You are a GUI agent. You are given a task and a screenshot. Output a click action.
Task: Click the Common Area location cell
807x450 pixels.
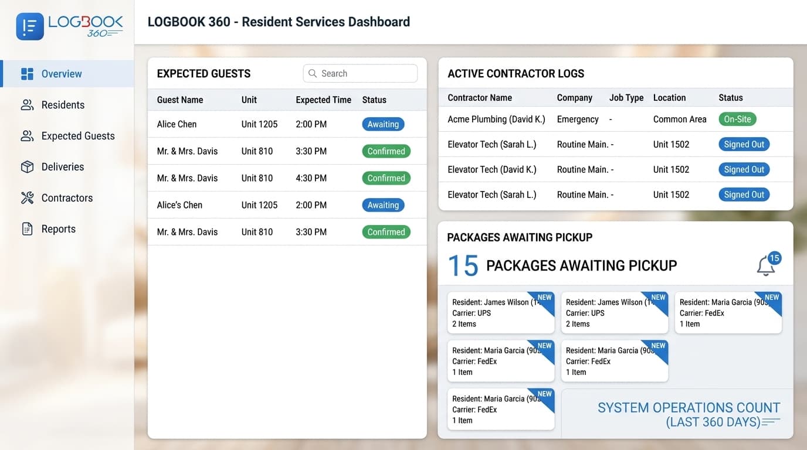680,119
